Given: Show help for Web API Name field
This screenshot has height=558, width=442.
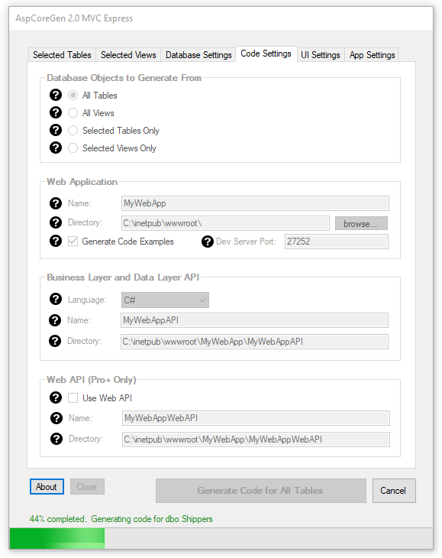Looking at the screenshot, I should (56, 418).
